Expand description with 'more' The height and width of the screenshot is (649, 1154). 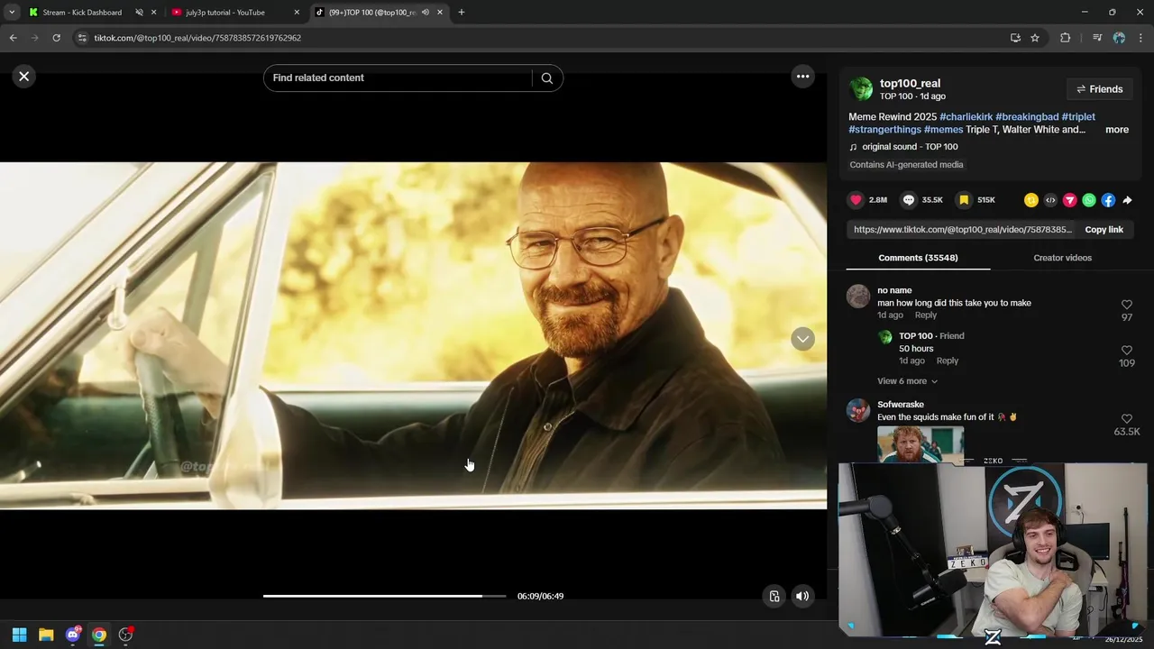[1117, 130]
